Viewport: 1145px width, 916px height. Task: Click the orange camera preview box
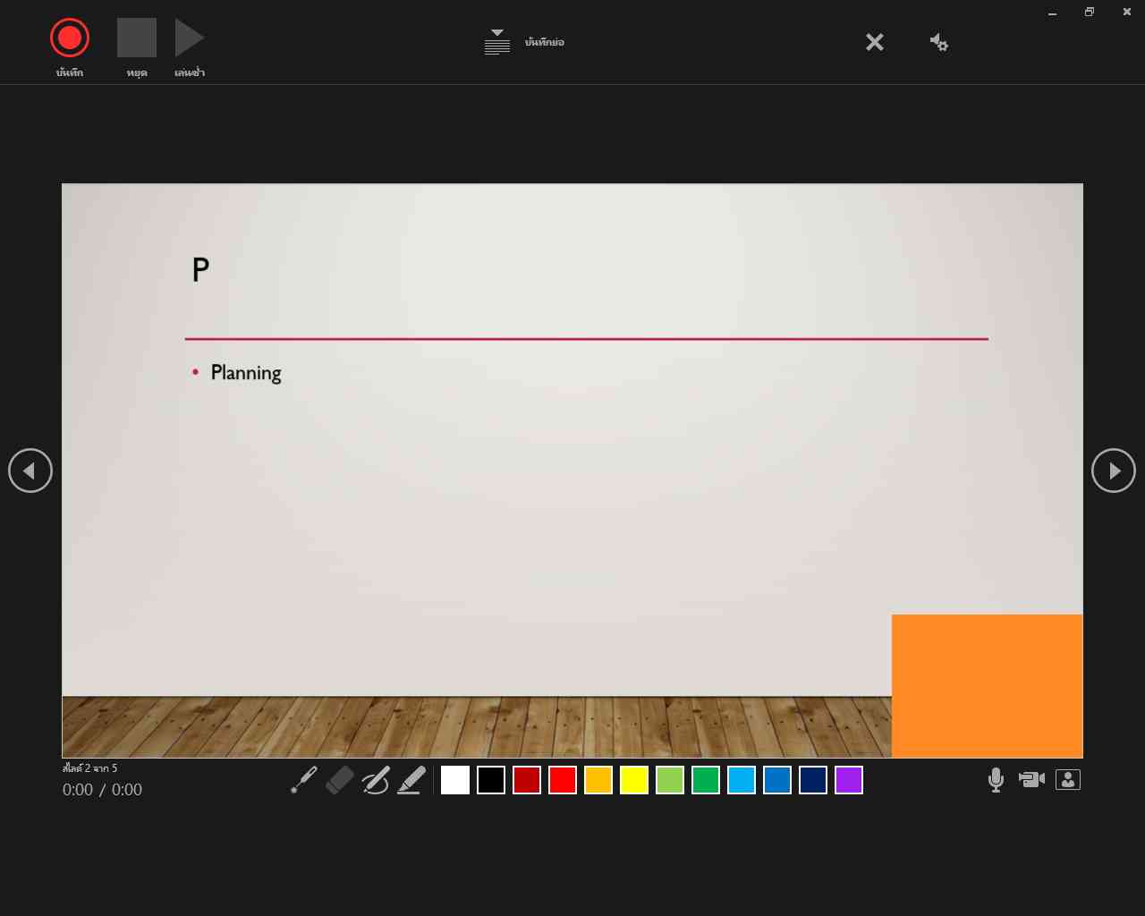tap(987, 685)
